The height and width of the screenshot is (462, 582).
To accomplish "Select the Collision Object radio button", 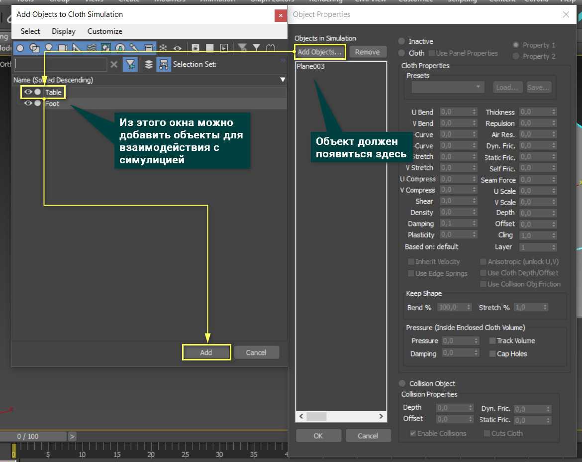I will coord(402,383).
